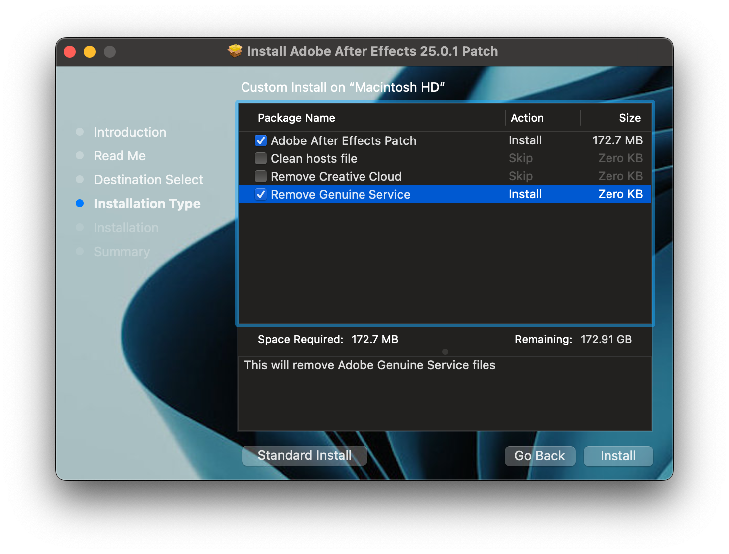Click the Install button

coord(618,456)
